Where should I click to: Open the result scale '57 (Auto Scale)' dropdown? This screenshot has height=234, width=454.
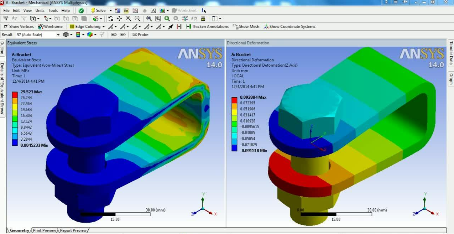pyautogui.click(x=58, y=35)
